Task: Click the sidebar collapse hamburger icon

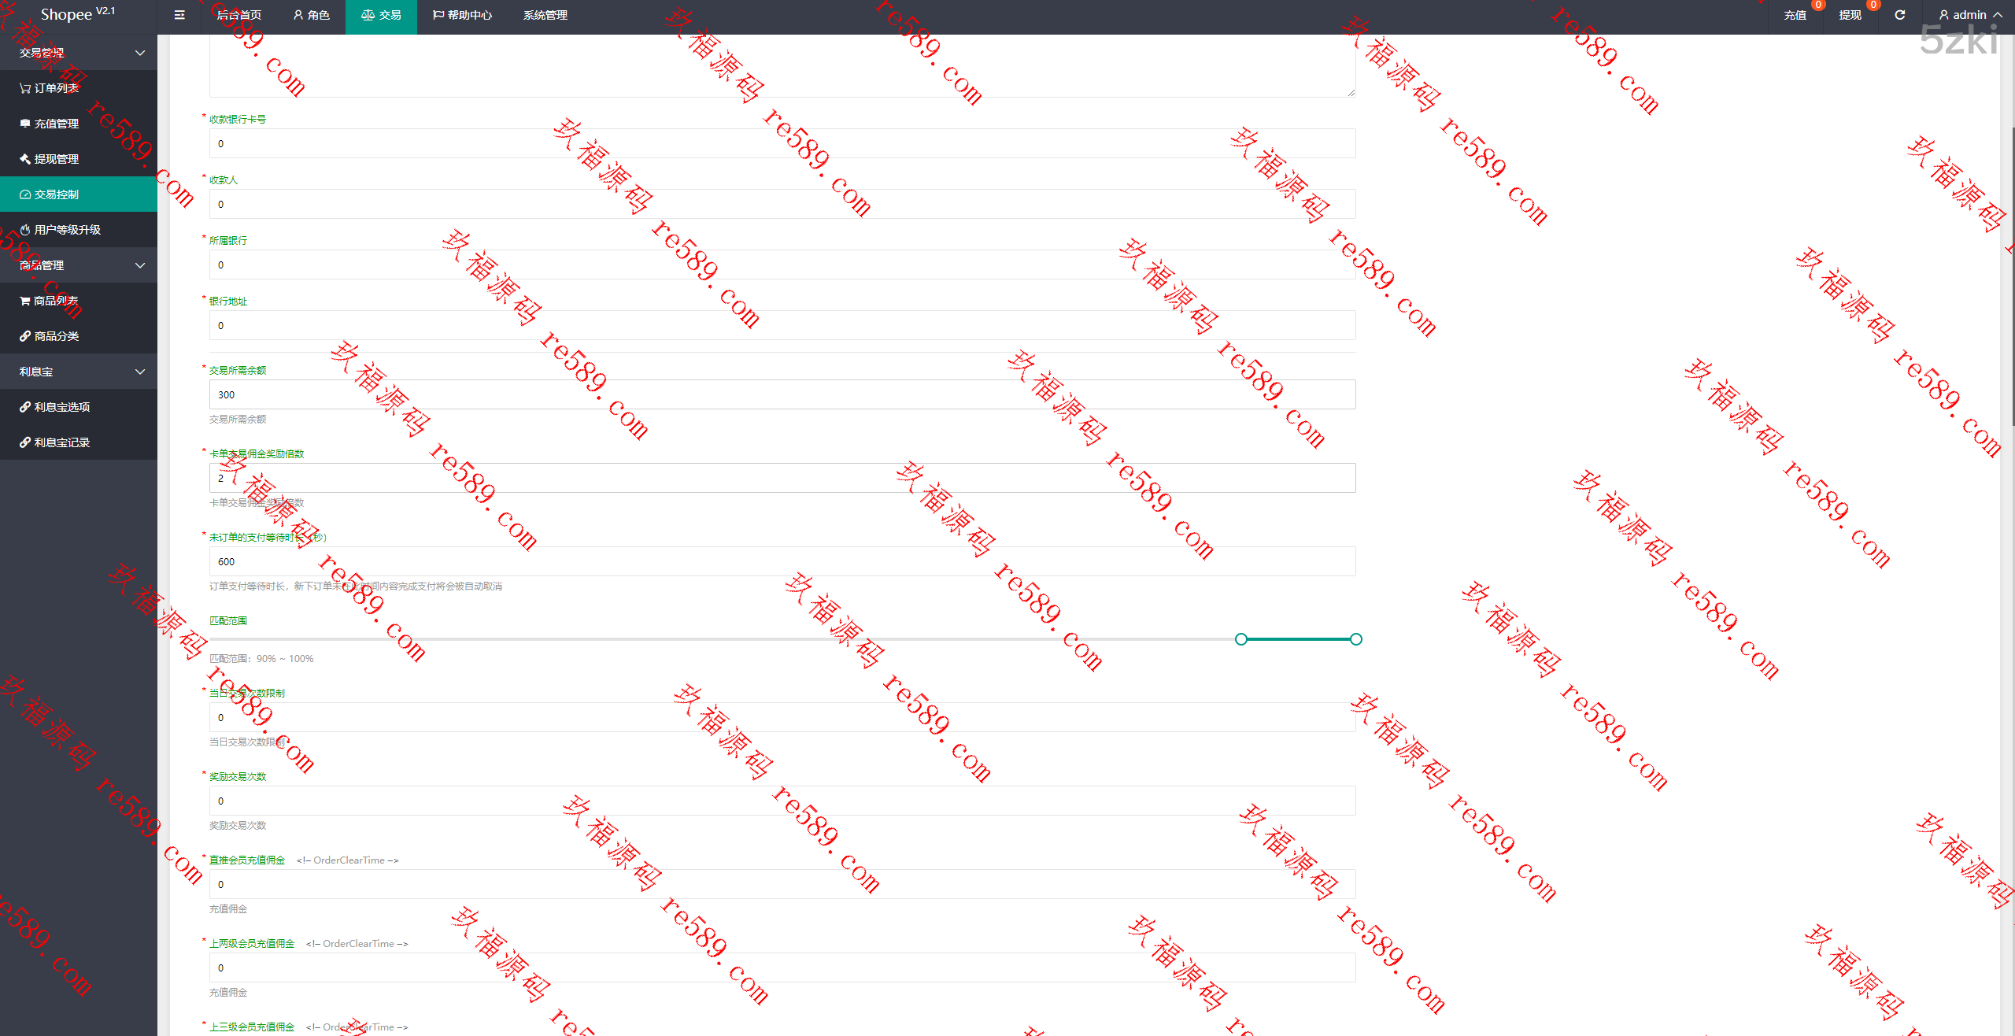Action: click(179, 15)
